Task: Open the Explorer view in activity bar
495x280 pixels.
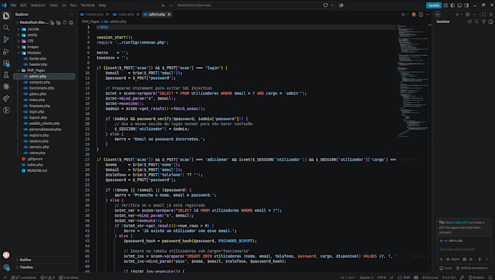Action: (6, 16)
